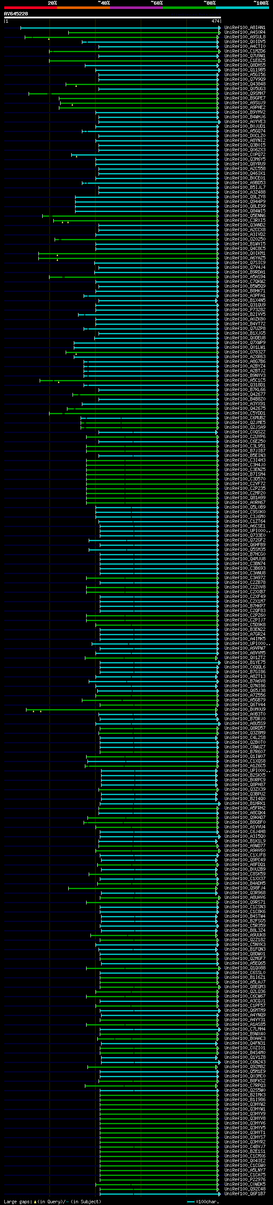Viewport: 273px width, 1205px height.
Task: Click the AV645228 query sequence title
Action: coord(16,14)
